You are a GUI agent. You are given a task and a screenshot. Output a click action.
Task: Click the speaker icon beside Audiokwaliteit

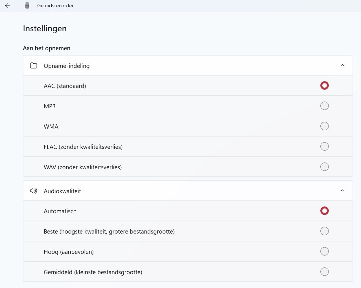(x=34, y=191)
